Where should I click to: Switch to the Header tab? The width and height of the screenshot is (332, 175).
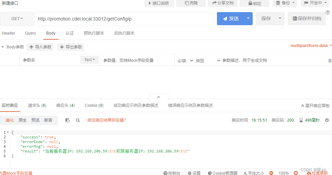click(x=8, y=33)
